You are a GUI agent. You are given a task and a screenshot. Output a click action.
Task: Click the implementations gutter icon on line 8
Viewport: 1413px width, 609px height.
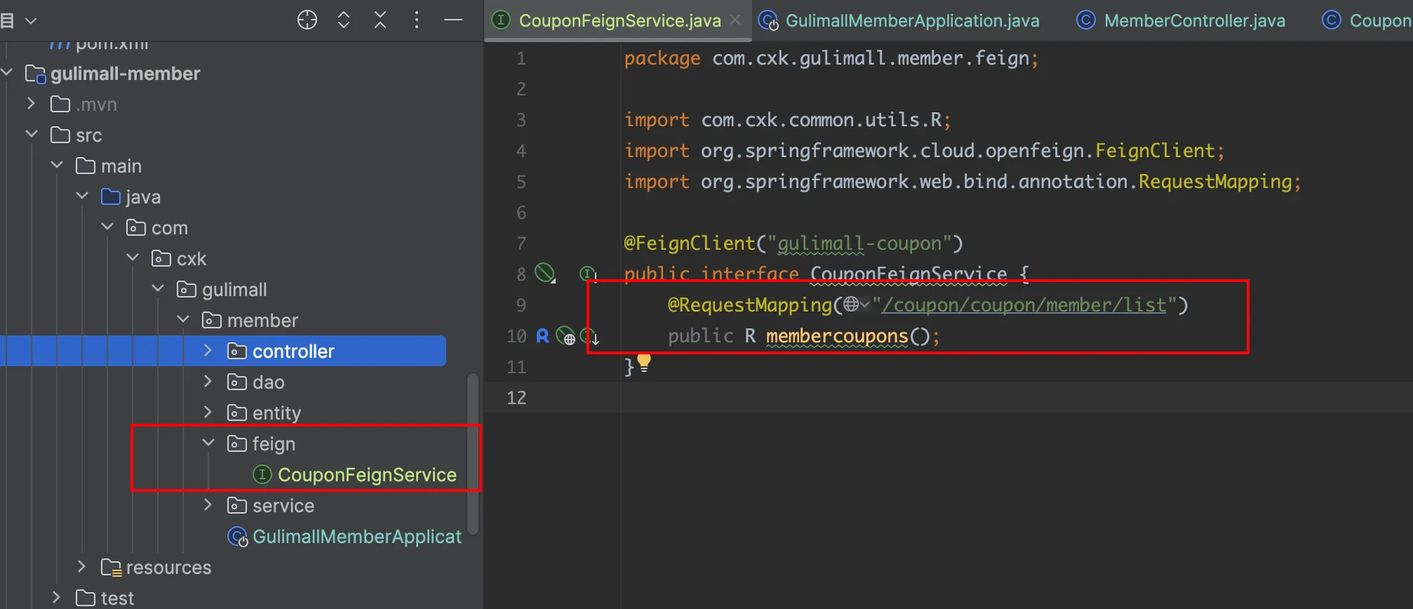[x=588, y=274]
